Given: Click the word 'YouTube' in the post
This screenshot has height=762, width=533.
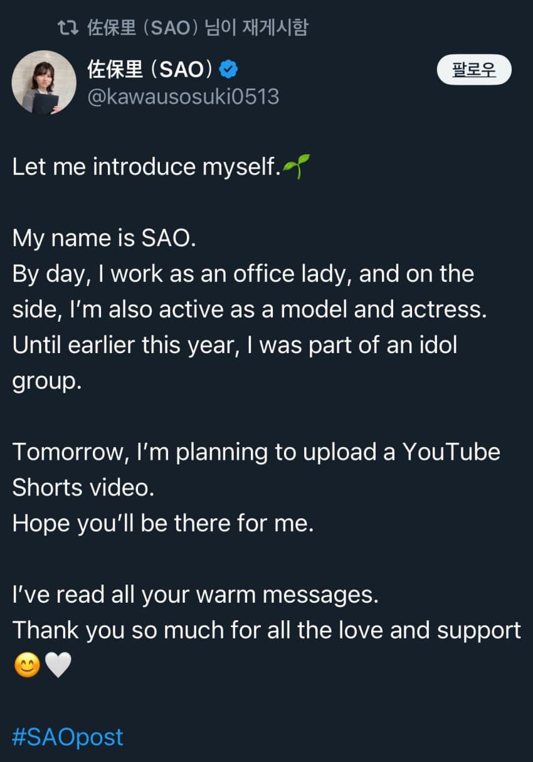Looking at the screenshot, I should tap(451, 452).
